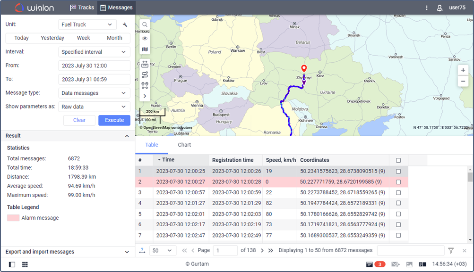Open unit properties wrench icon
The height and width of the screenshot is (272, 474).
tap(125, 25)
